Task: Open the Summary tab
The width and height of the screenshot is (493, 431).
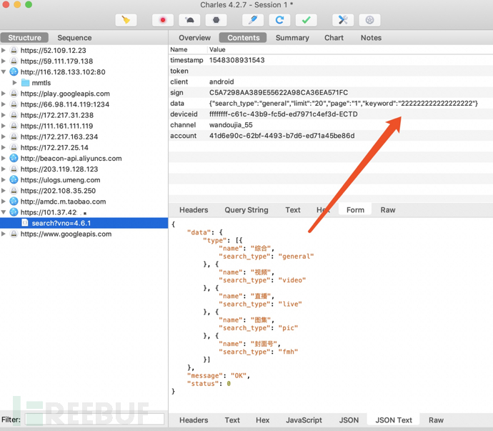Action: click(292, 38)
